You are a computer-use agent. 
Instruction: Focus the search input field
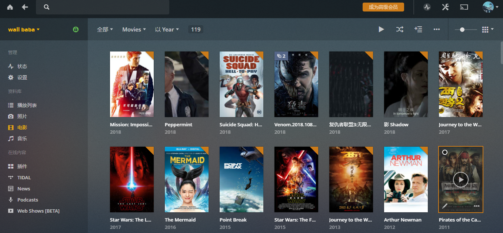(x=103, y=7)
